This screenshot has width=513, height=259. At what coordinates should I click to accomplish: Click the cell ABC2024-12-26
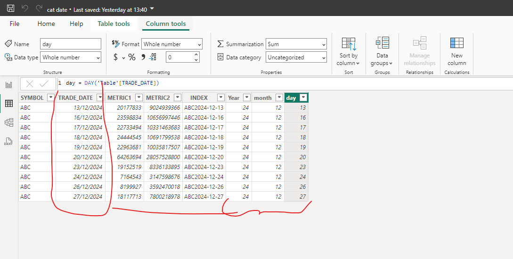coord(204,187)
